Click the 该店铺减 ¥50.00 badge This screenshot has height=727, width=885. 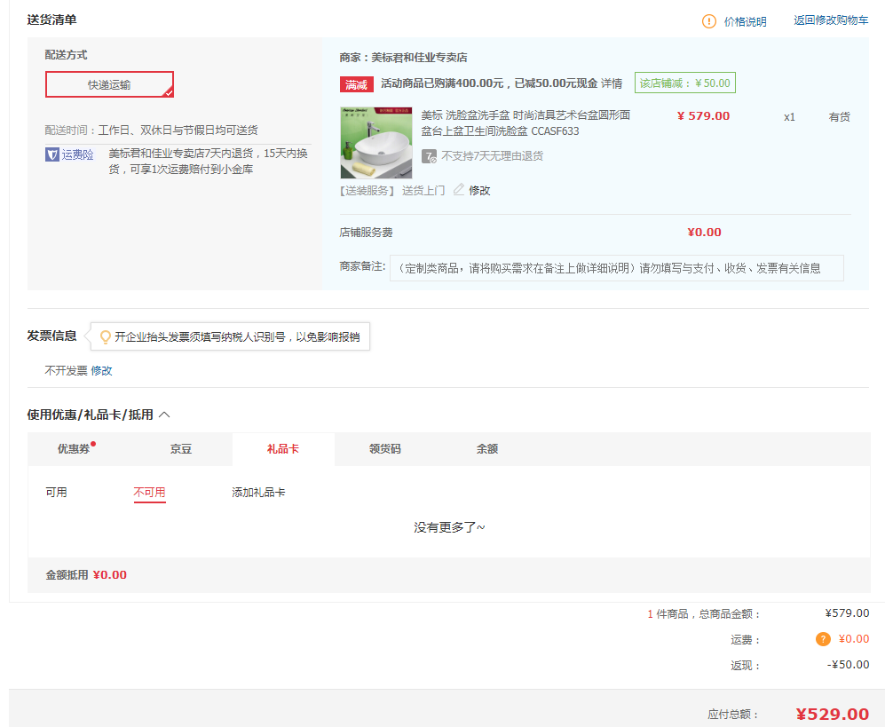(684, 83)
